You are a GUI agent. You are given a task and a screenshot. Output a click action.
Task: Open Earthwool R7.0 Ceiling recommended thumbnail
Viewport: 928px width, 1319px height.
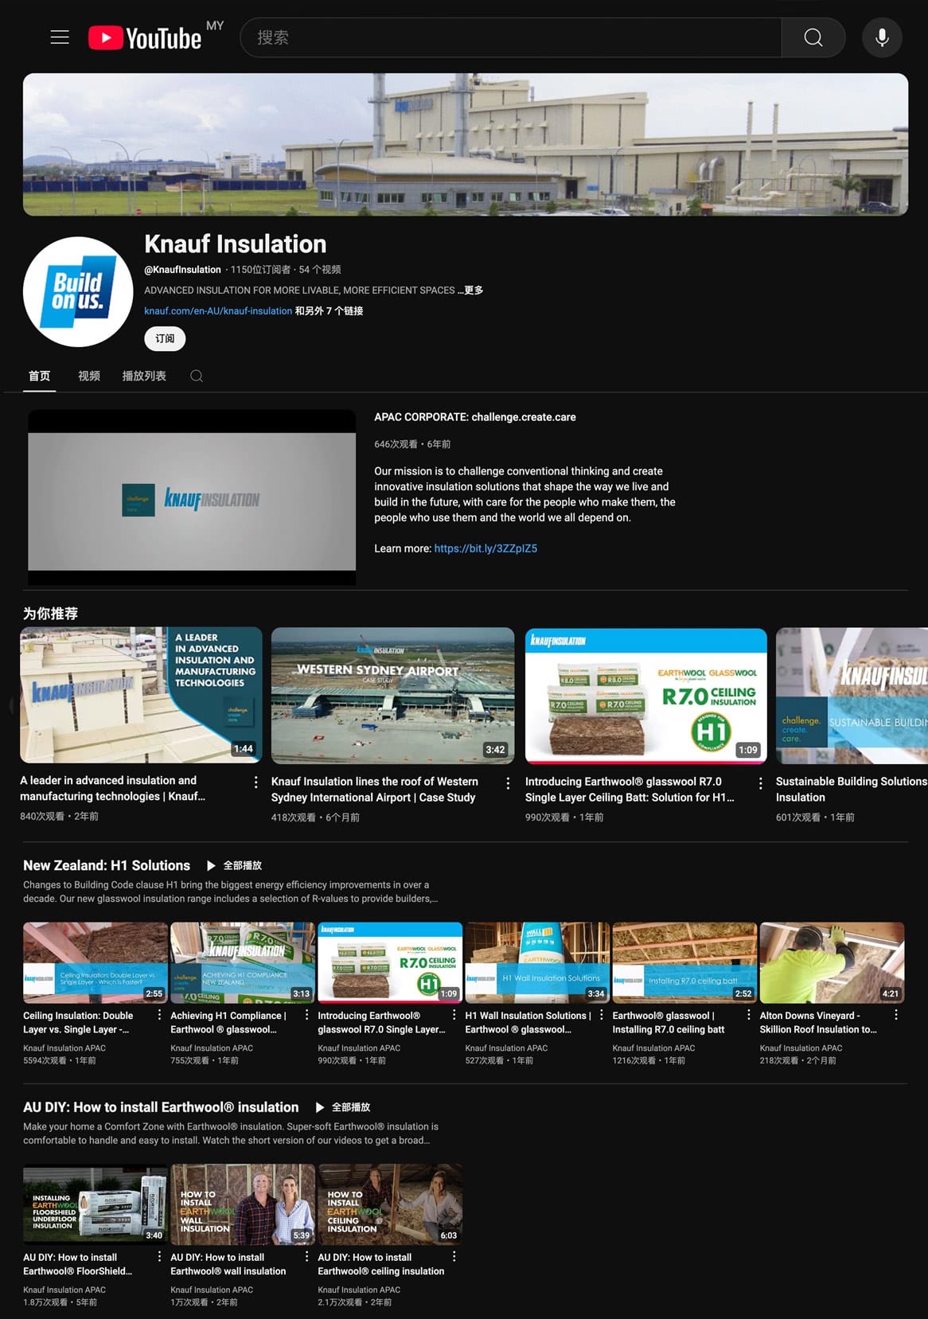(645, 696)
